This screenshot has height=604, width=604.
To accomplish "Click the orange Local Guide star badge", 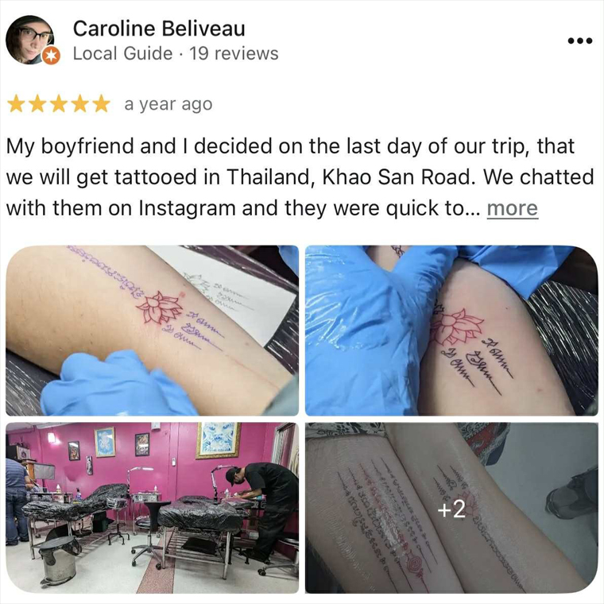I will coord(51,56).
